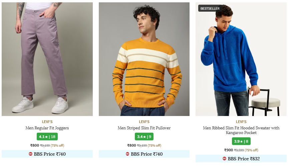Click the LEVI'S brand name above the pullover title
Image resolution: width=288 pixels, height=166 pixels.
pyautogui.click(x=144, y=122)
